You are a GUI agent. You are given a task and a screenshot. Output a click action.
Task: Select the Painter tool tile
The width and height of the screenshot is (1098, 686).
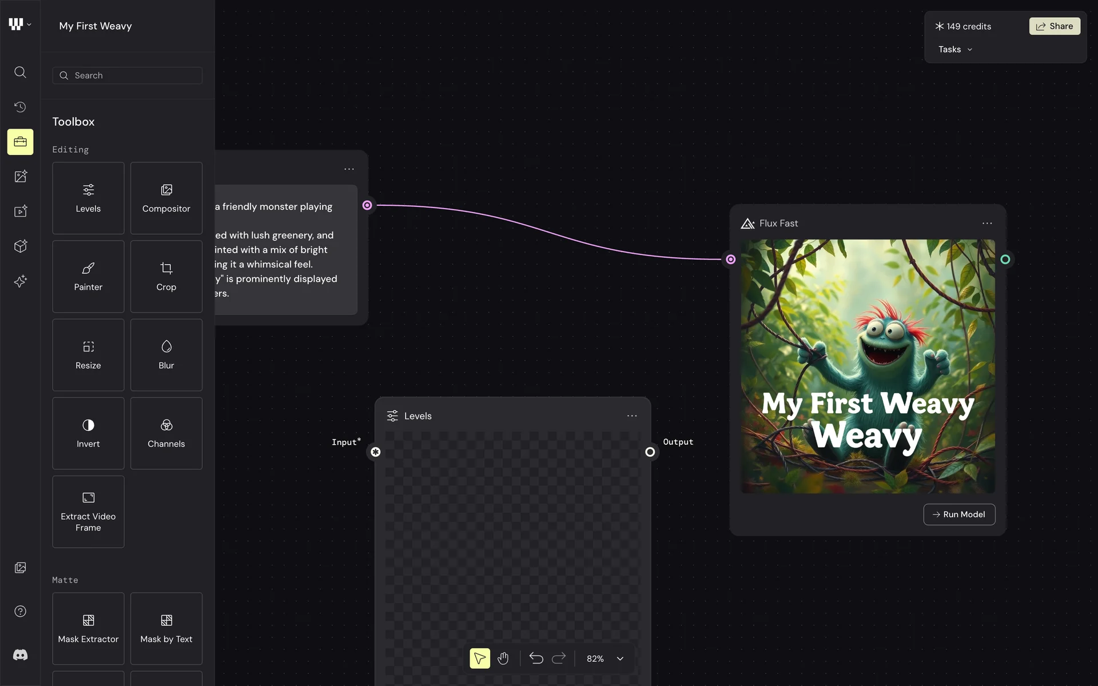[x=88, y=277]
